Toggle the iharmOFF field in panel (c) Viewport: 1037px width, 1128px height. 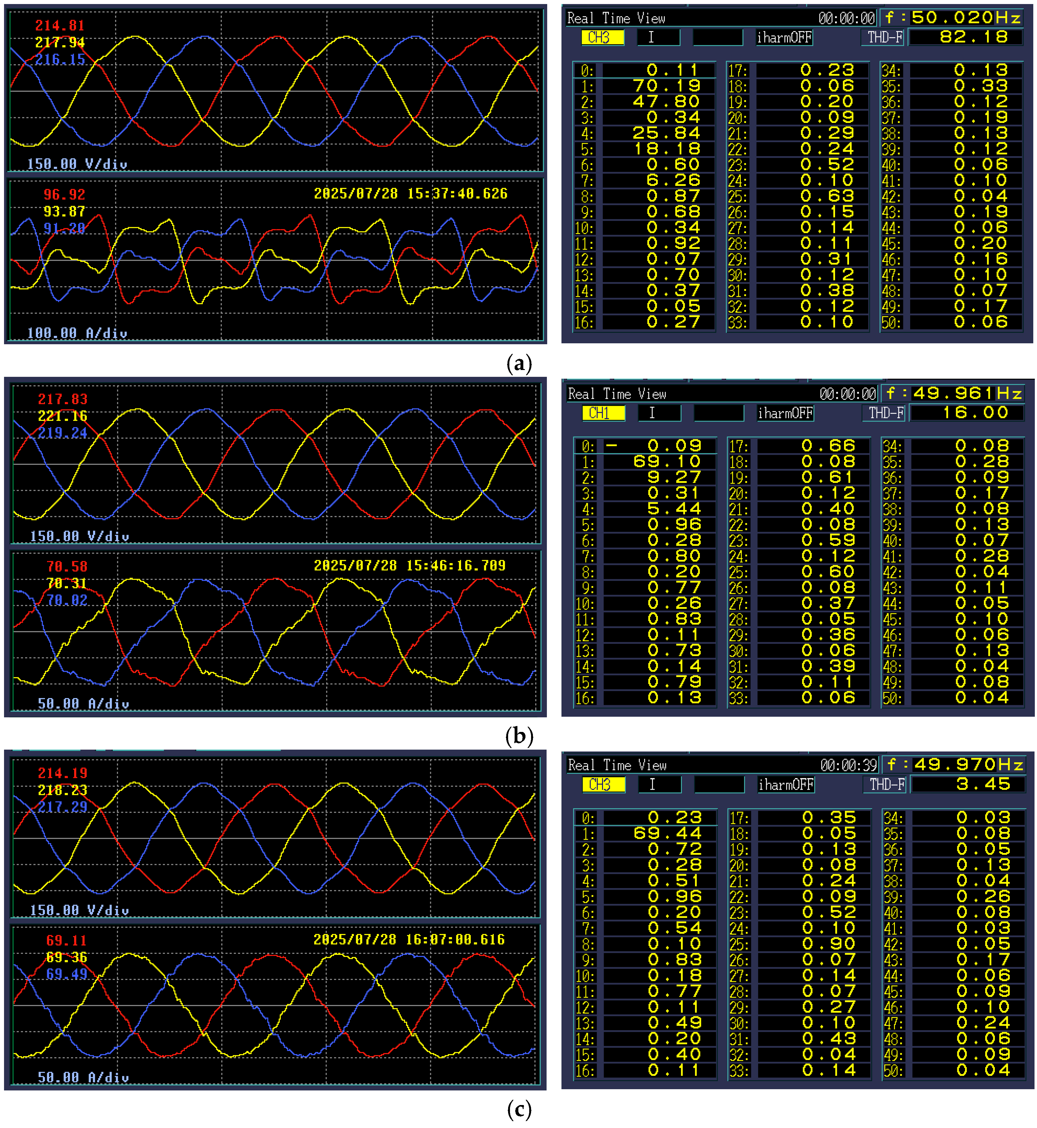(786, 785)
